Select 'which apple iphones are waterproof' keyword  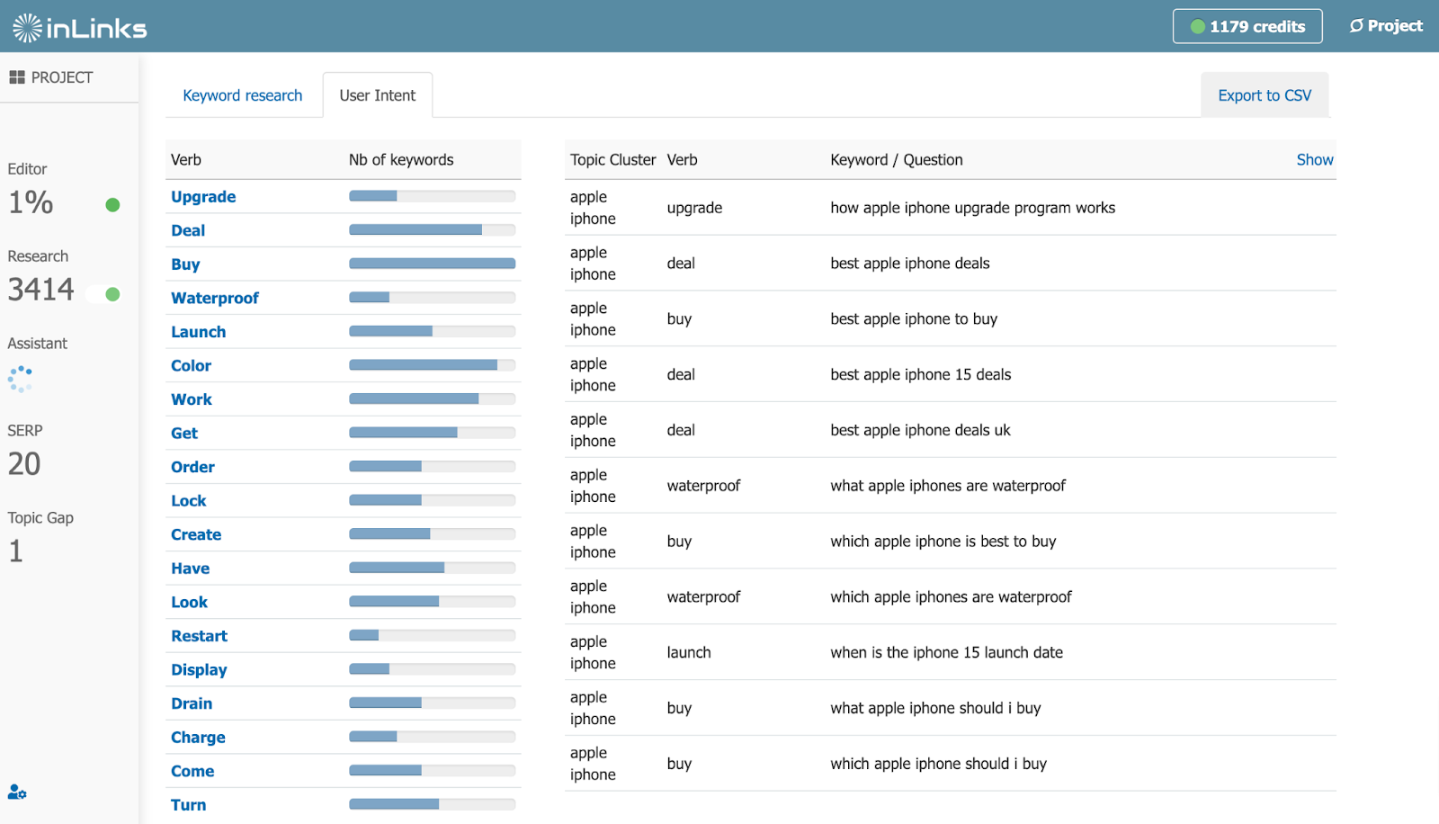pos(951,597)
